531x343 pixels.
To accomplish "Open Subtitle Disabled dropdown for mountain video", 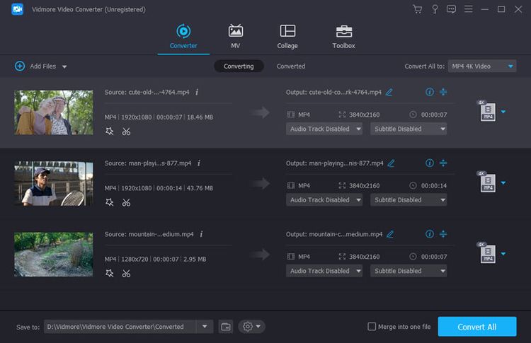I will click(x=409, y=271).
